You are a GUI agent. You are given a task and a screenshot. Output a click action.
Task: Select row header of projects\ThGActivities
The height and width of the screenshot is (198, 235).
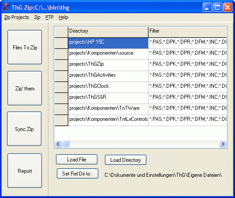(x=61, y=76)
